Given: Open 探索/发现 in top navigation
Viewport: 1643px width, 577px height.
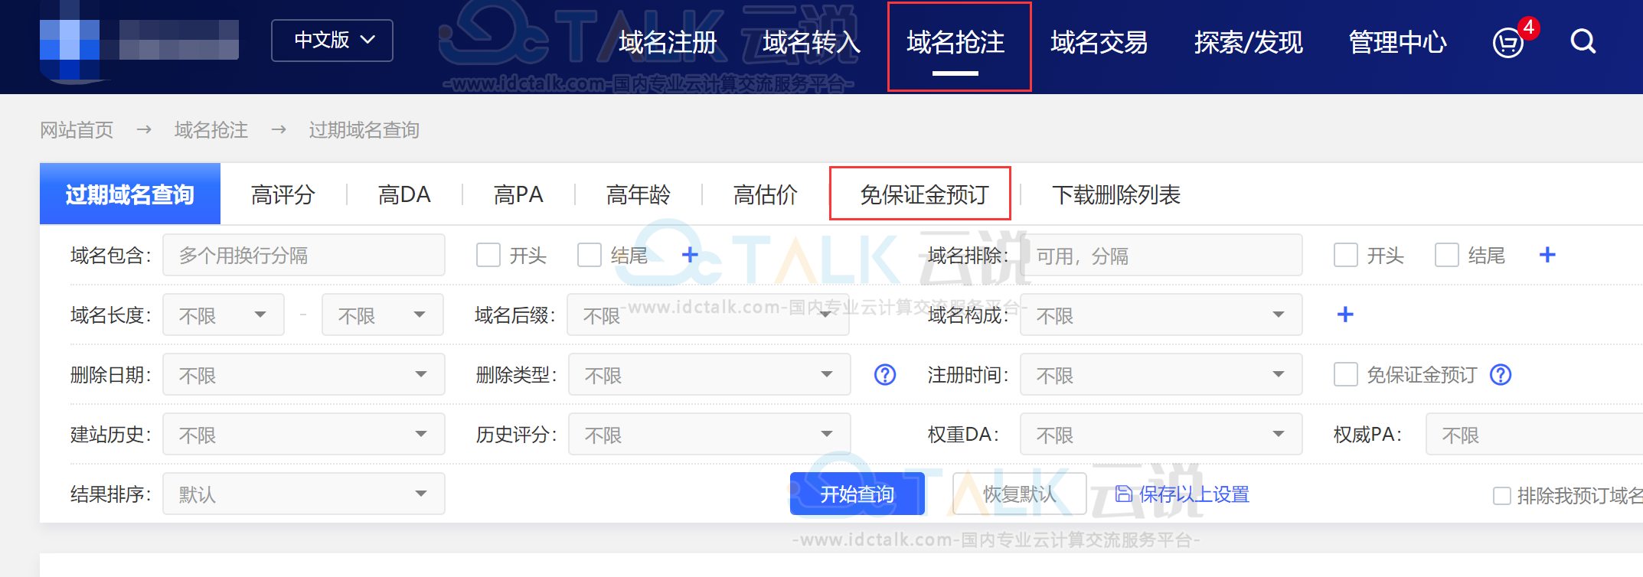Looking at the screenshot, I should click(x=1248, y=42).
